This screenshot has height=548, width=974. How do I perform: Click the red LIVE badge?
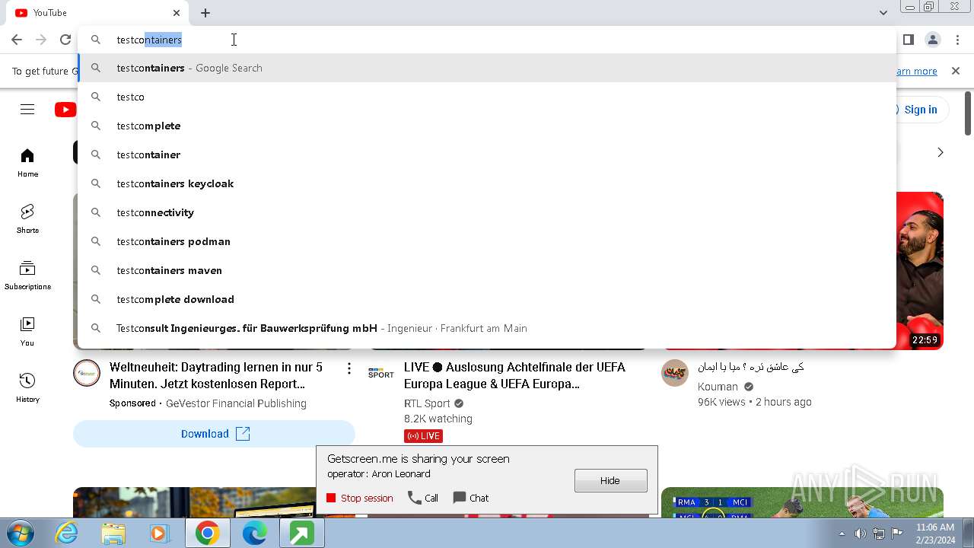pos(423,436)
